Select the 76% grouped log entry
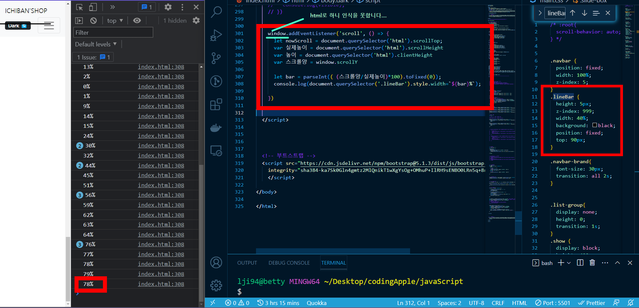Viewport: 639px width, 308px height. point(135,244)
